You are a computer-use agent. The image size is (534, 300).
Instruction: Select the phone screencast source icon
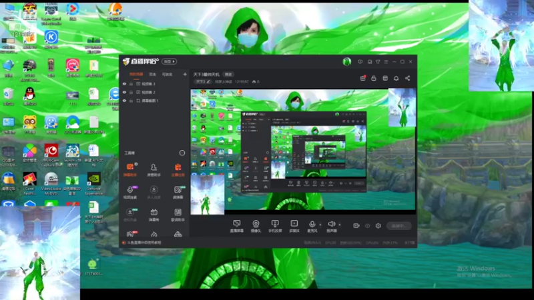pos(275,224)
